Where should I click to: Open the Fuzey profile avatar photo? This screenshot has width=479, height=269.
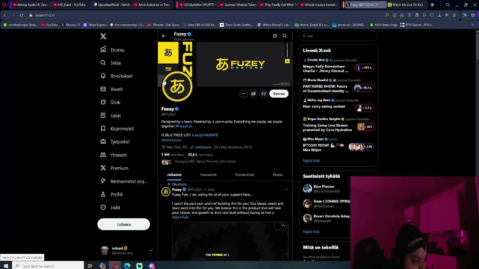(177, 87)
